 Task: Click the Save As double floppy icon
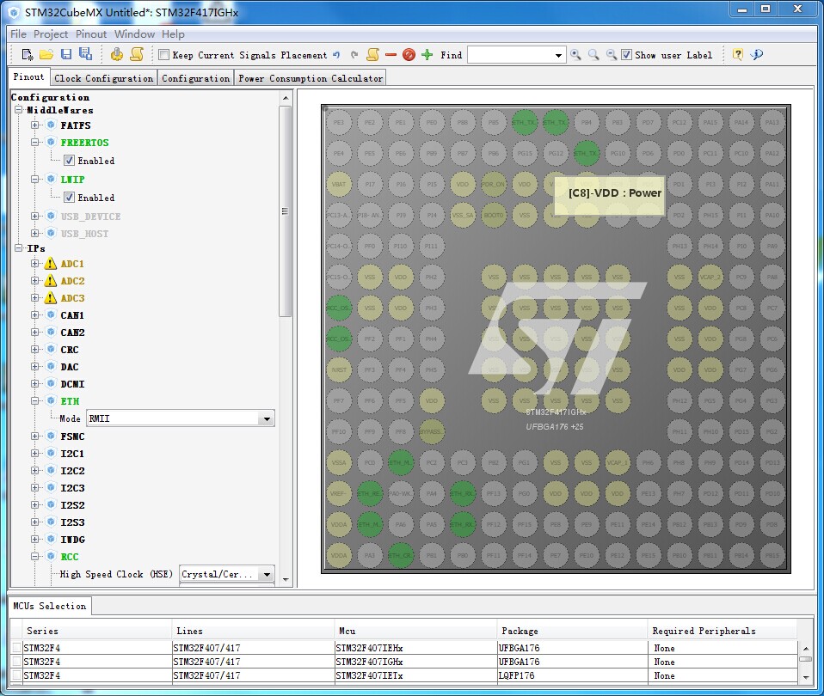click(85, 54)
